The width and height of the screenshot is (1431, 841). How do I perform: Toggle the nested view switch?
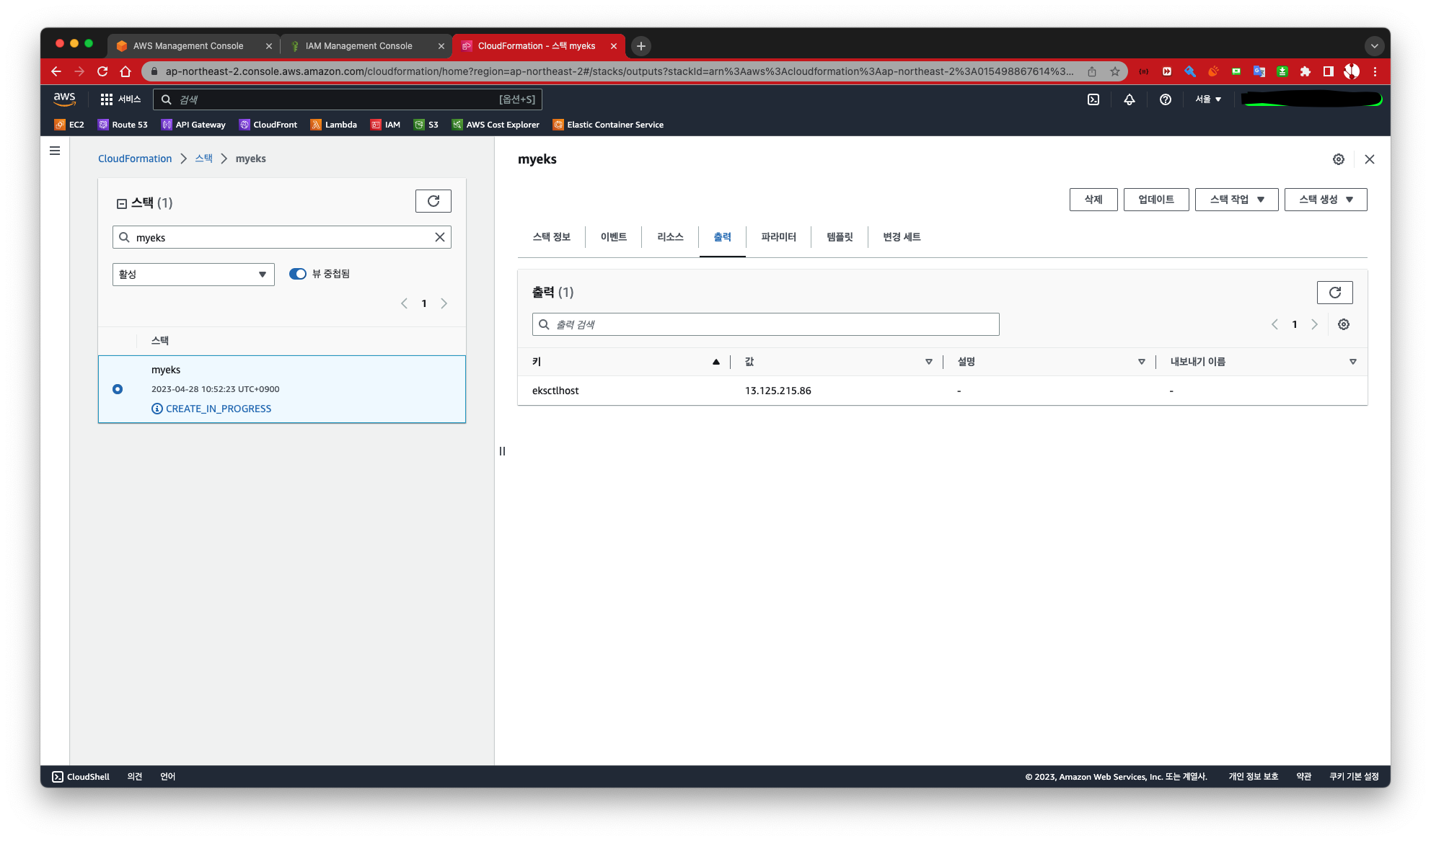[297, 274]
